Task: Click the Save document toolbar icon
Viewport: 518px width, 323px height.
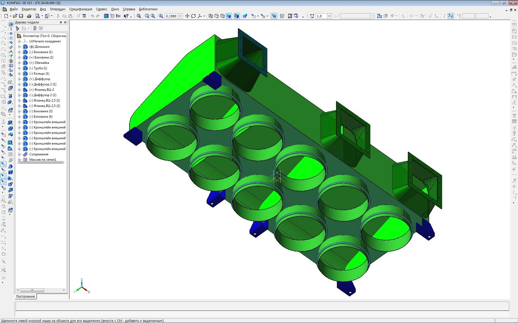Action: click(x=21, y=16)
